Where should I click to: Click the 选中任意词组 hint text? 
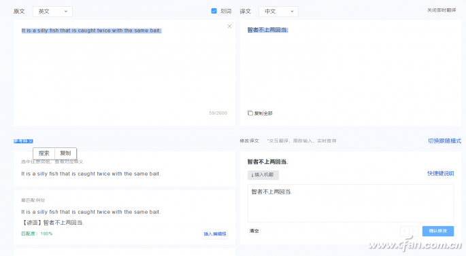[x=52, y=162]
